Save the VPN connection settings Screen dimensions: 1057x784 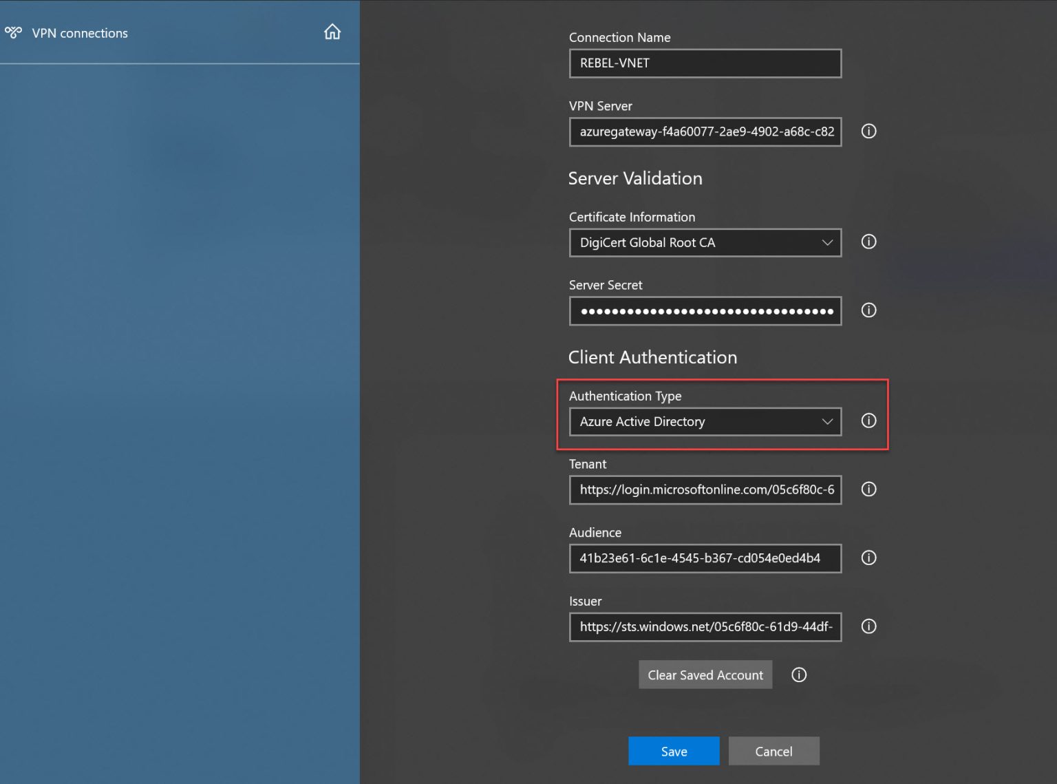[x=673, y=751]
